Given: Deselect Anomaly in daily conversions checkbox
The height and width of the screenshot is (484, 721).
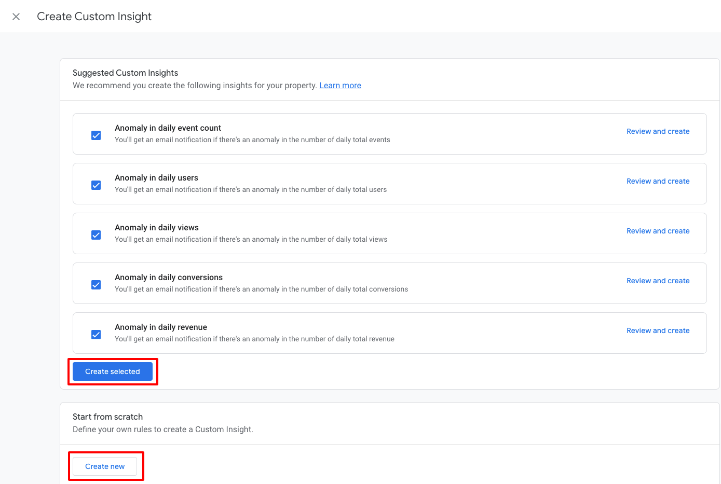Looking at the screenshot, I should (x=96, y=285).
